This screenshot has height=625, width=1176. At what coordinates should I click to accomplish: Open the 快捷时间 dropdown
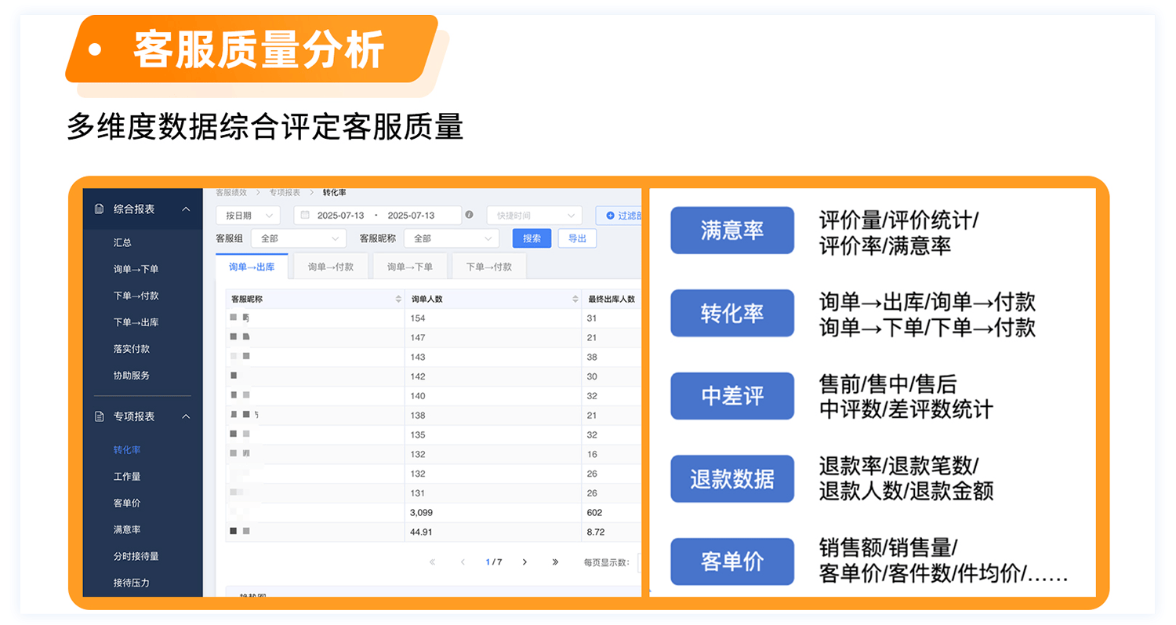tap(534, 215)
